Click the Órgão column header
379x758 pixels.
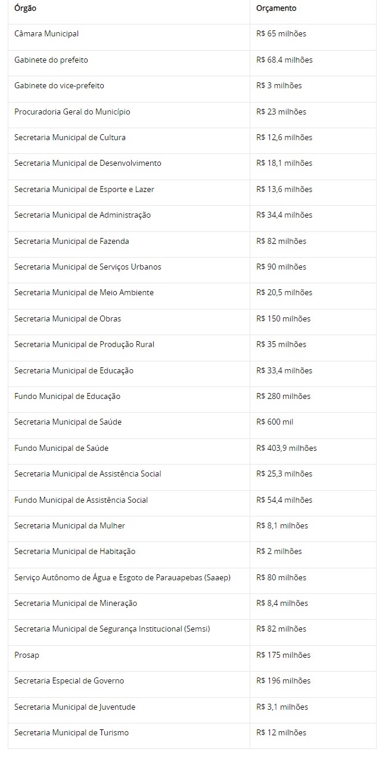click(x=25, y=8)
